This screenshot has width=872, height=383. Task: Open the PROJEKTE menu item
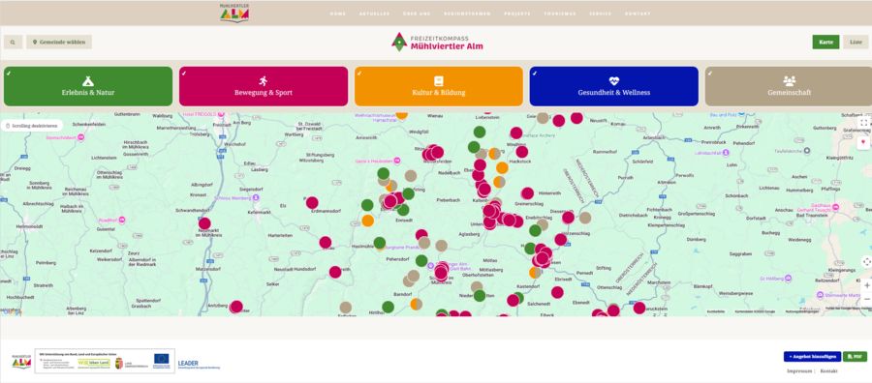point(517,14)
